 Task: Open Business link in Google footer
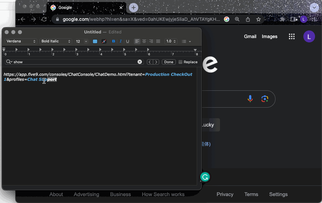coord(120,194)
